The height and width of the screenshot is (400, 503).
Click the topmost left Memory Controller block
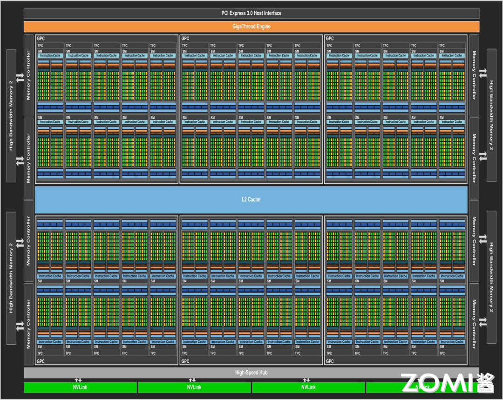28,75
